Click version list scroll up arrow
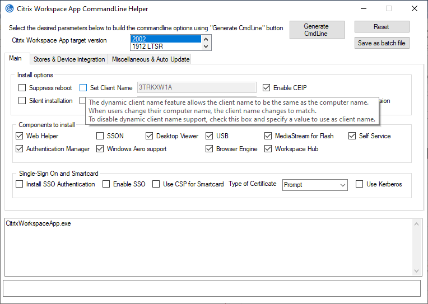428x304 pixels. (x=206, y=39)
